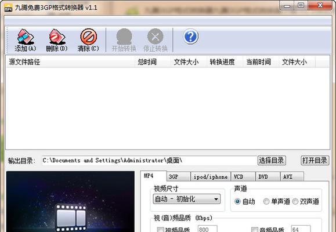Select the 双声道 stereo radio button
This screenshot has height=232, width=336.
(x=295, y=201)
